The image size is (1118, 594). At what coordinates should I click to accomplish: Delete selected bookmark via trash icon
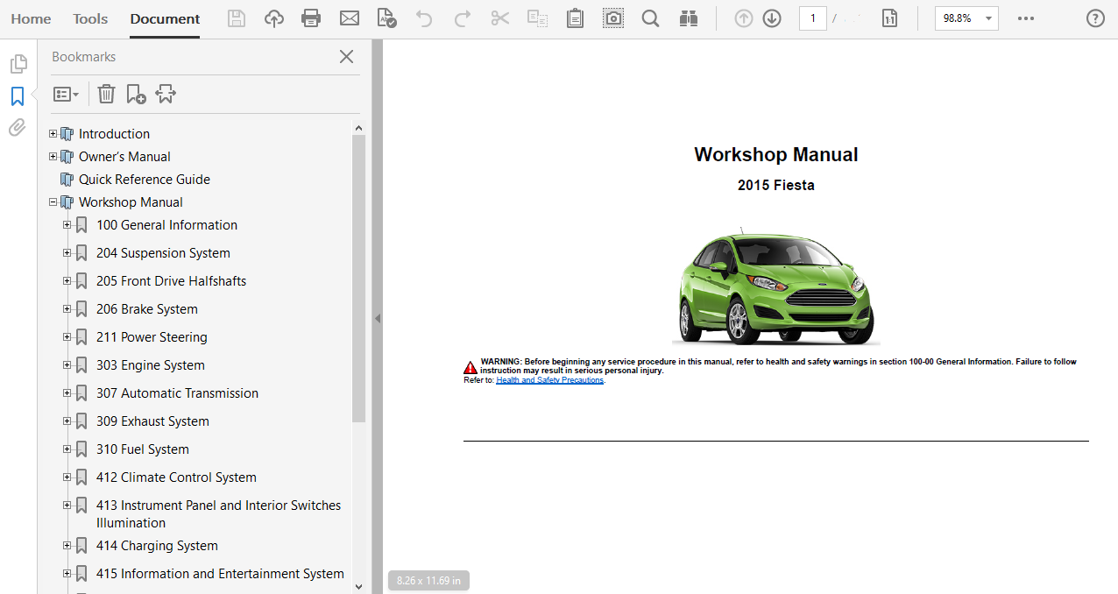coord(106,93)
